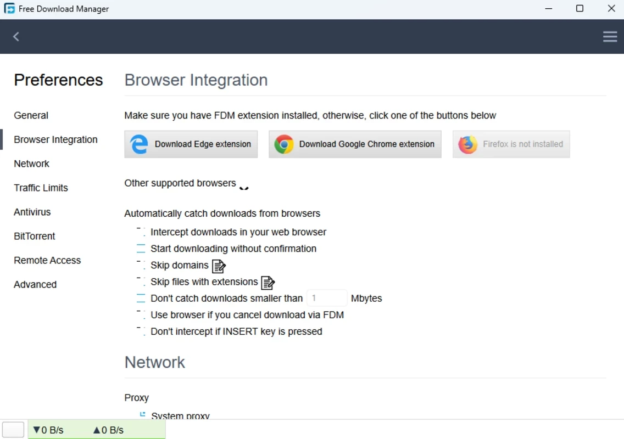Click the upload speed indicator
This screenshot has width=624, height=439.
tap(108, 430)
